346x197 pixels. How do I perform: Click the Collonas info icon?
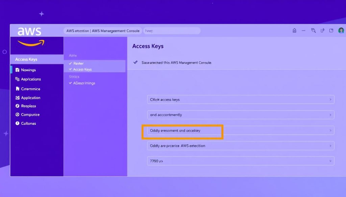click(x=18, y=123)
